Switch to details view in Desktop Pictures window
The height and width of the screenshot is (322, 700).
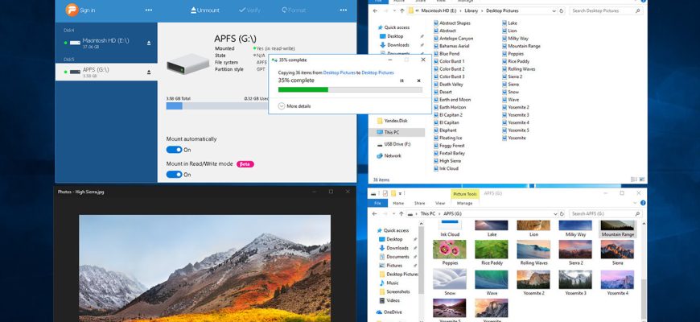coord(634,180)
